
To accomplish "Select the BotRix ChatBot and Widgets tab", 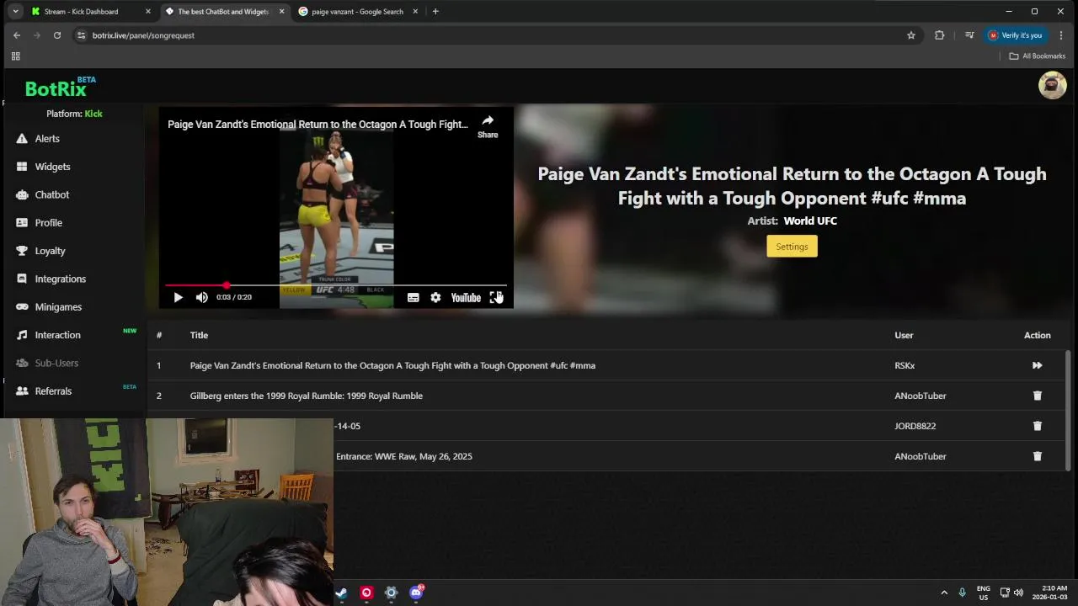I will (223, 12).
